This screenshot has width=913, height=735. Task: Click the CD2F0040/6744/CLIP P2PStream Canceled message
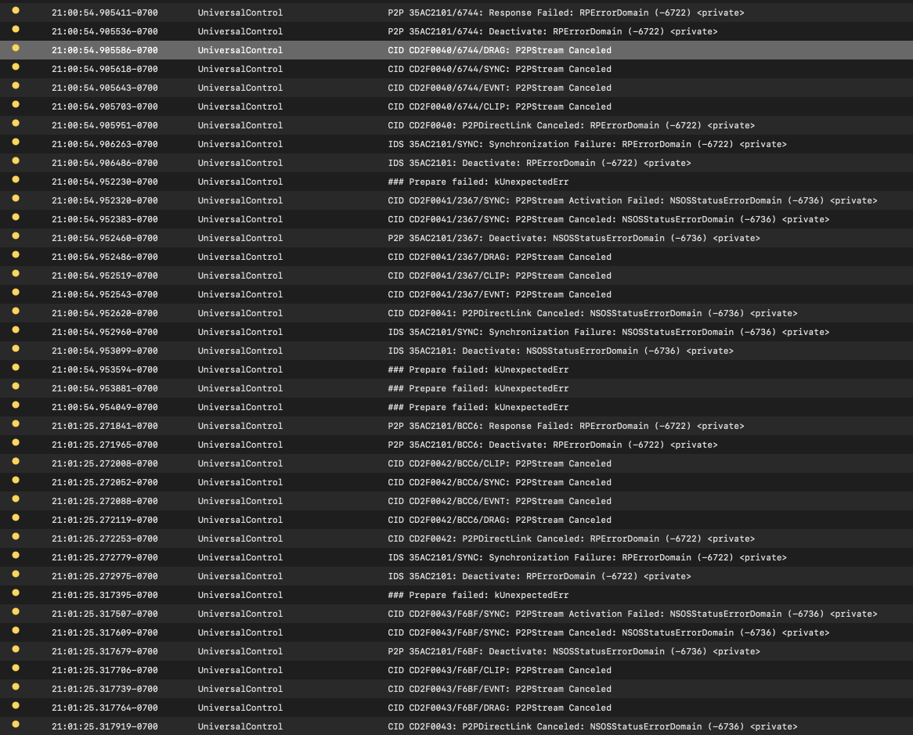point(500,106)
